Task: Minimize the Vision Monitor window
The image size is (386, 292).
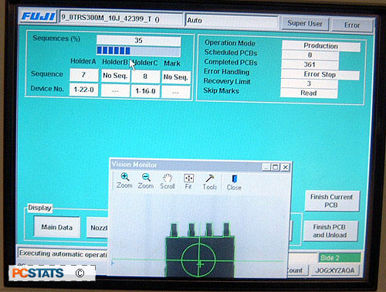Action: 266,167
